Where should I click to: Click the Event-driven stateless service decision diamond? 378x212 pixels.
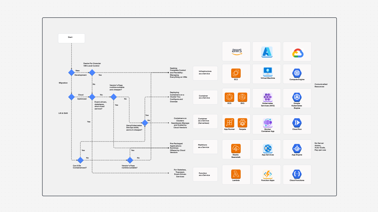coord(92,97)
